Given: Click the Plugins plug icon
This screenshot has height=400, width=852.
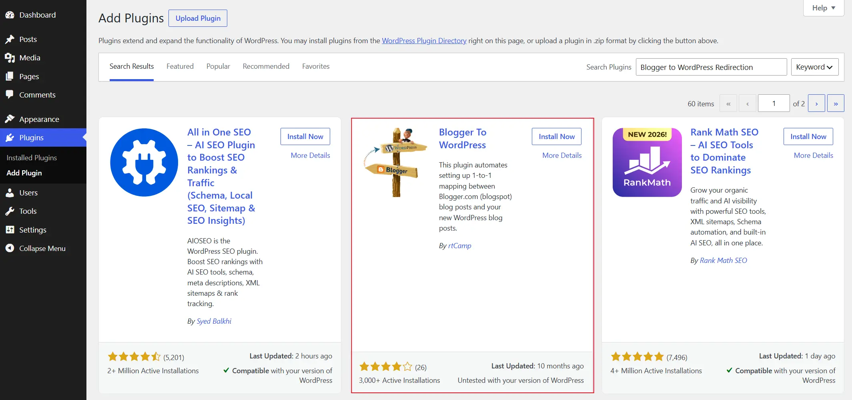Looking at the screenshot, I should (x=10, y=137).
